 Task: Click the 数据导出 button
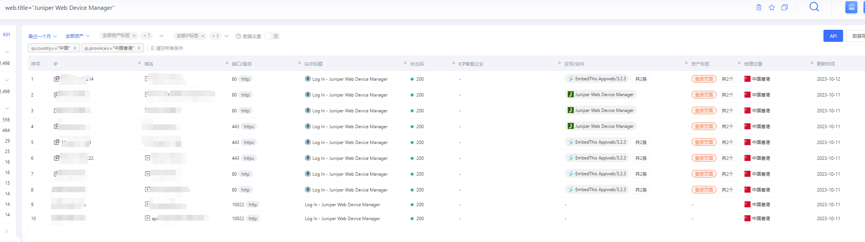point(856,36)
